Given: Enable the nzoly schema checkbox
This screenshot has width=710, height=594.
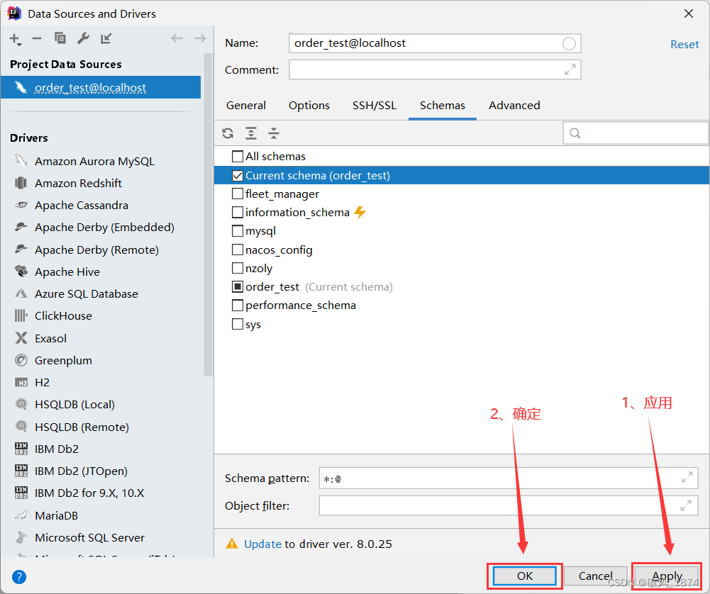Looking at the screenshot, I should [238, 268].
